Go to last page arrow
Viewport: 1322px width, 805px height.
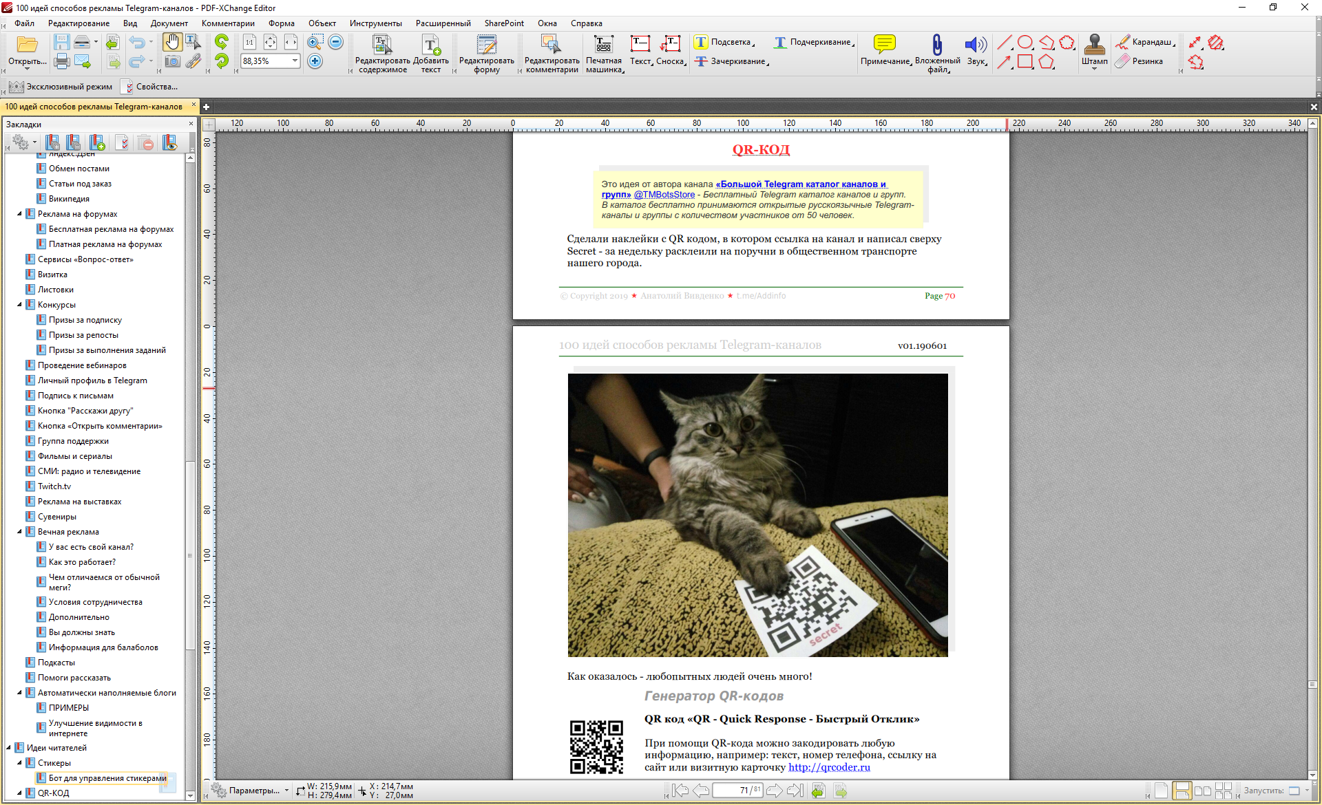coord(795,791)
